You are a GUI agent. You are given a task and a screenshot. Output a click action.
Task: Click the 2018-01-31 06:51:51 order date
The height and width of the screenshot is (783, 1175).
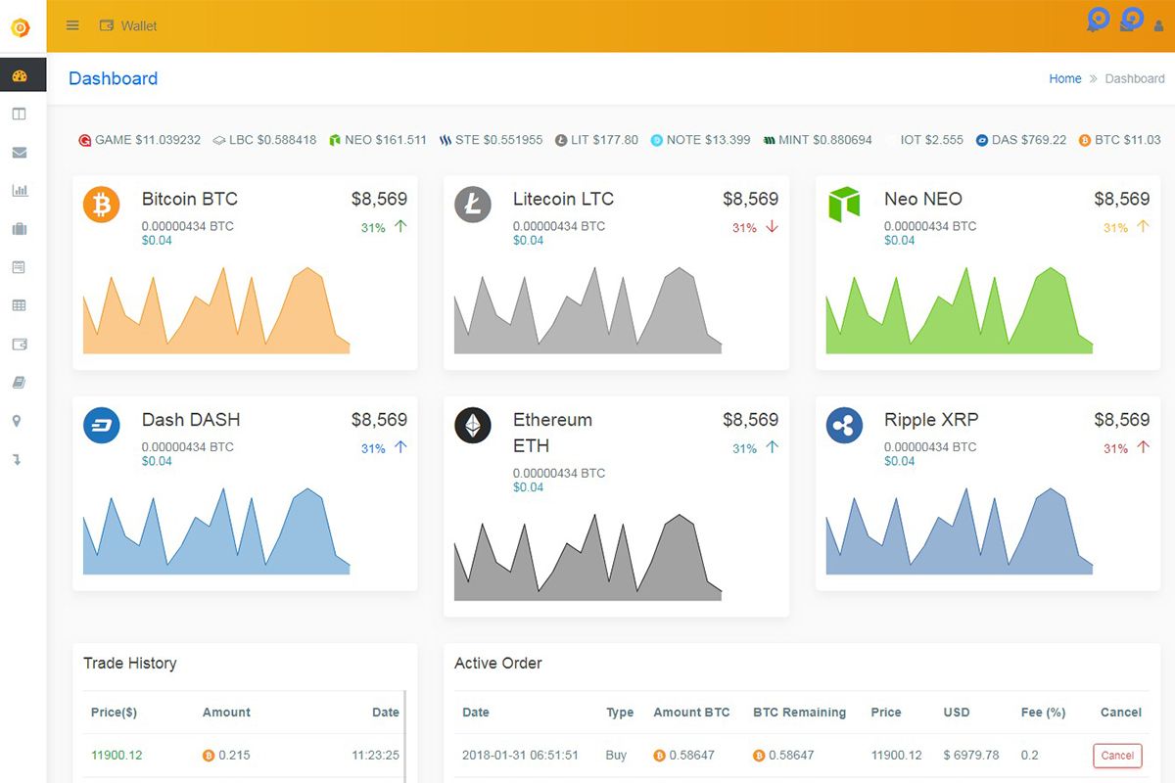520,756
